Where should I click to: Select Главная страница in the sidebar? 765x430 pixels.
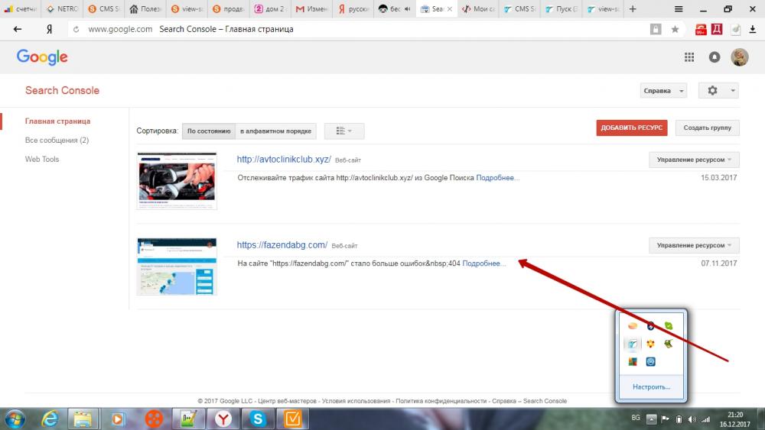(x=57, y=121)
